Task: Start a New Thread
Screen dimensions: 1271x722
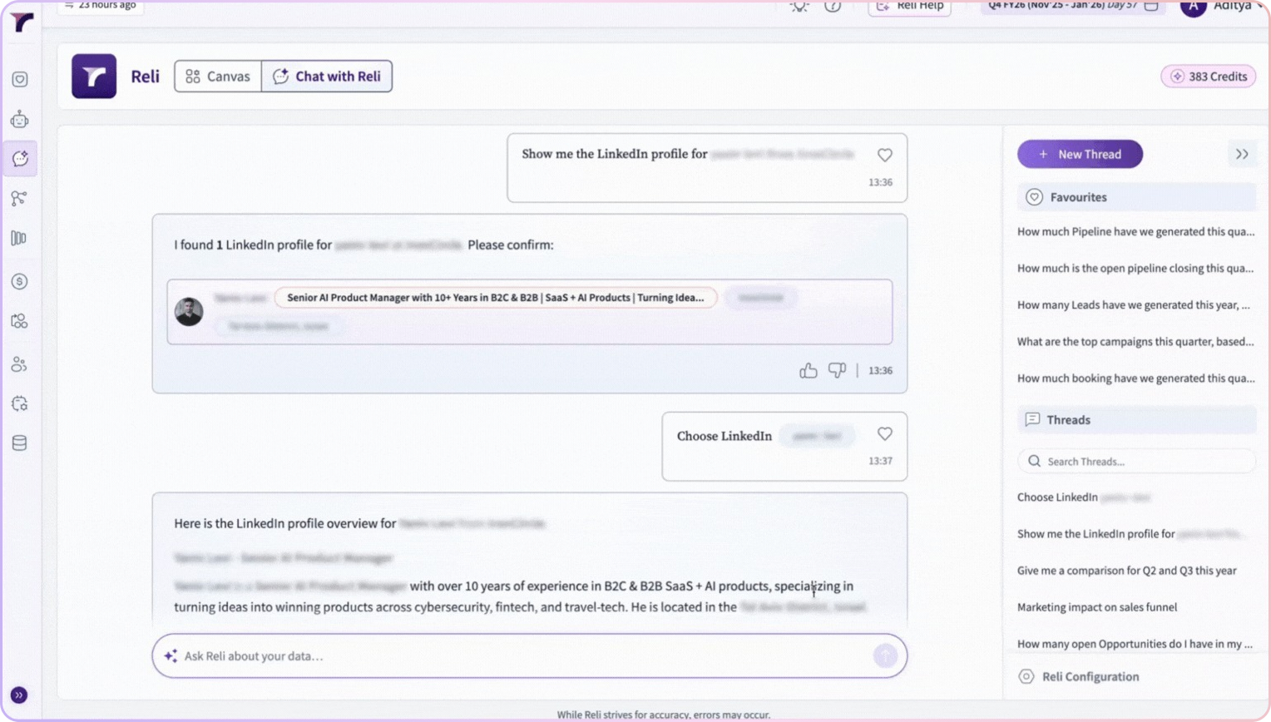Action: pos(1080,154)
